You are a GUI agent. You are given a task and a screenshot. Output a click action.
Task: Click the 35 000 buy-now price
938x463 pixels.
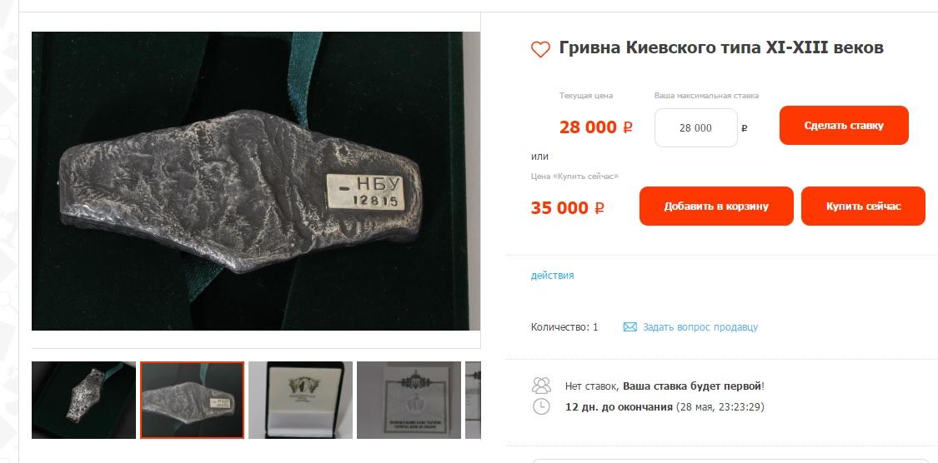(x=567, y=208)
